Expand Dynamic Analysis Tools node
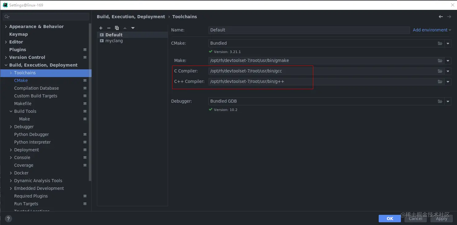 pyautogui.click(x=11, y=181)
